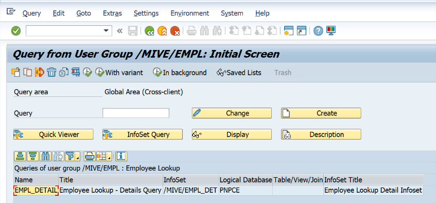Click the Change User Group icon
The image size is (436, 203).
(76, 72)
